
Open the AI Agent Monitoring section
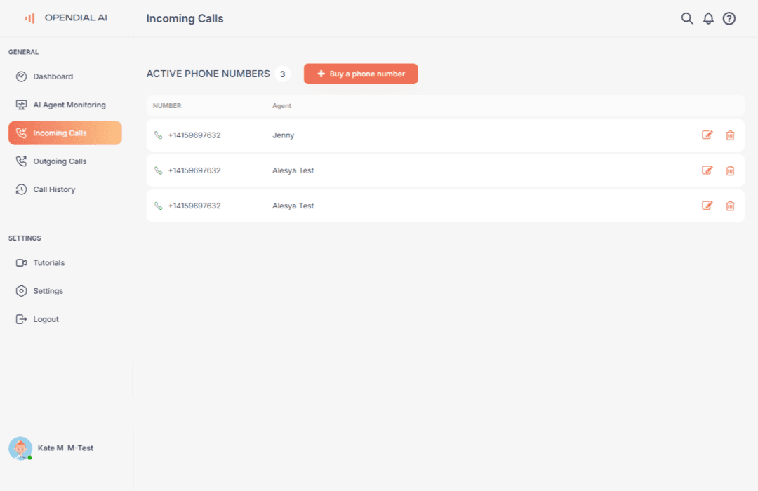[69, 105]
